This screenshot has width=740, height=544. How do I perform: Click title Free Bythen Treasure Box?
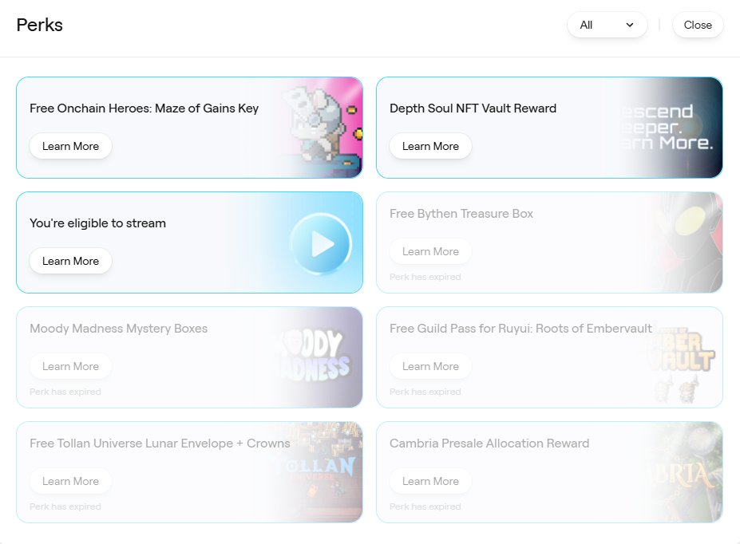point(461,214)
